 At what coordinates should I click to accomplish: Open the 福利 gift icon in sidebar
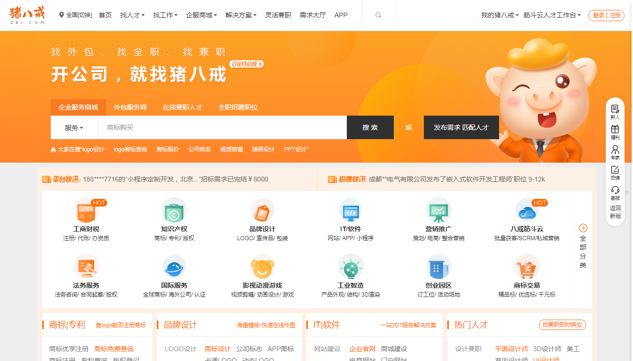(x=615, y=130)
